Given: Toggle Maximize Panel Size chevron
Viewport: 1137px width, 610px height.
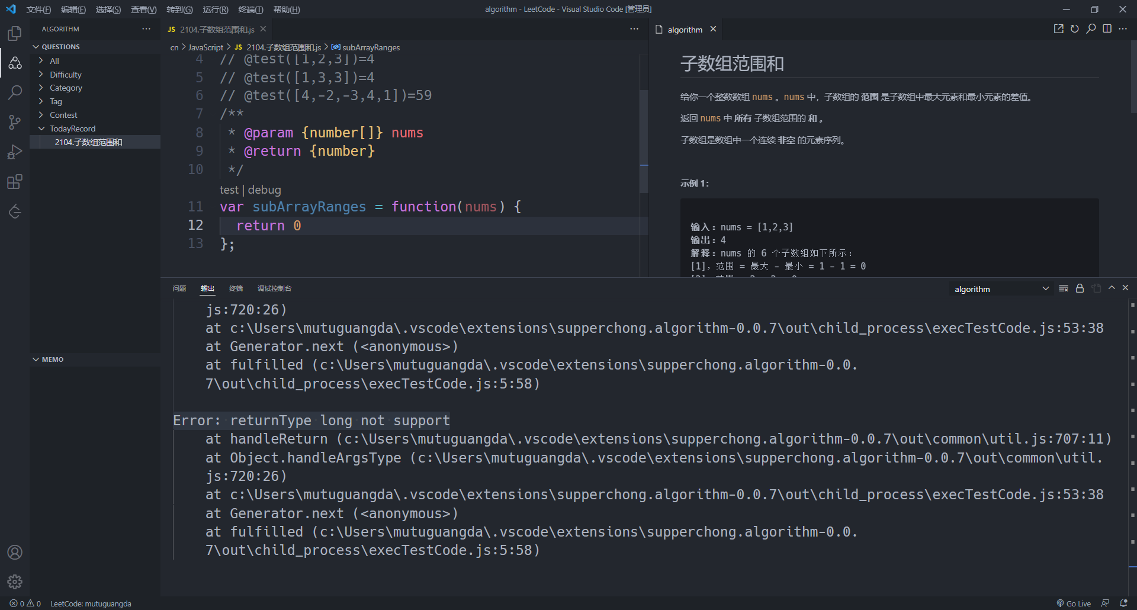Looking at the screenshot, I should (x=1112, y=287).
